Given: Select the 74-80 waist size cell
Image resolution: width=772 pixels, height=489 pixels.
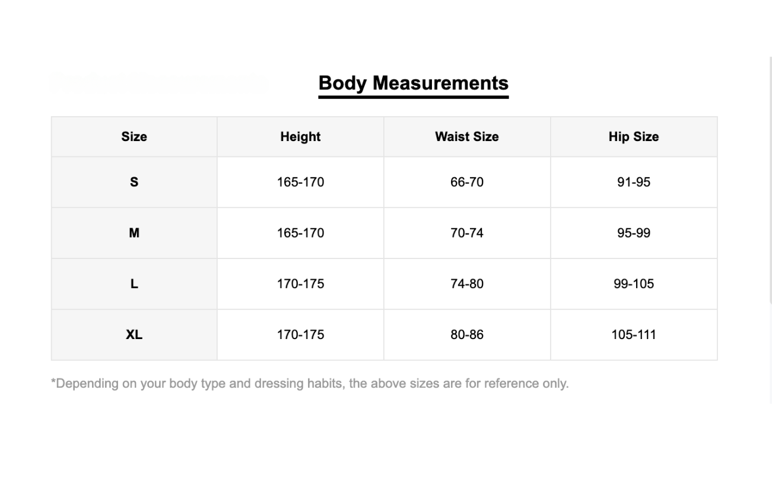Looking at the screenshot, I should (x=466, y=284).
